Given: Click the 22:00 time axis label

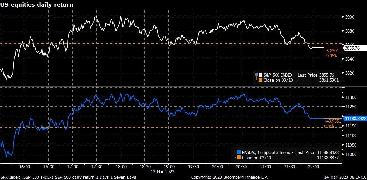Looking at the screenshot, I should (313, 167).
